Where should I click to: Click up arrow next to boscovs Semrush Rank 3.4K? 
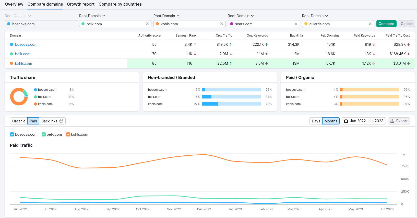click(195, 44)
